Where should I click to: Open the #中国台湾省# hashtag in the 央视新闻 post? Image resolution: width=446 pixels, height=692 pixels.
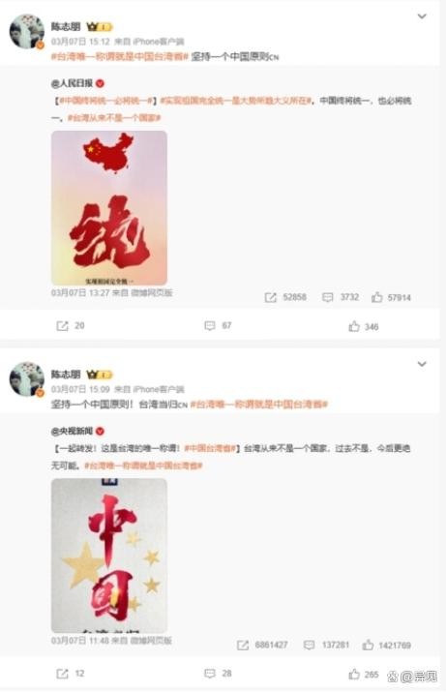click(210, 448)
